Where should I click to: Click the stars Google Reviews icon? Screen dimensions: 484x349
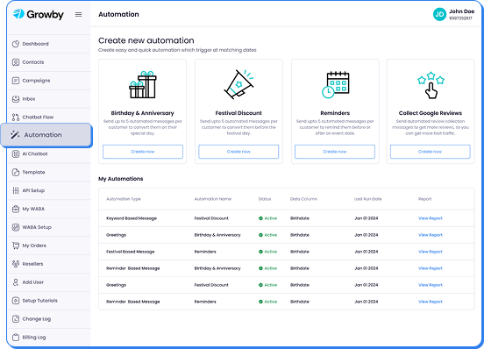(x=431, y=85)
